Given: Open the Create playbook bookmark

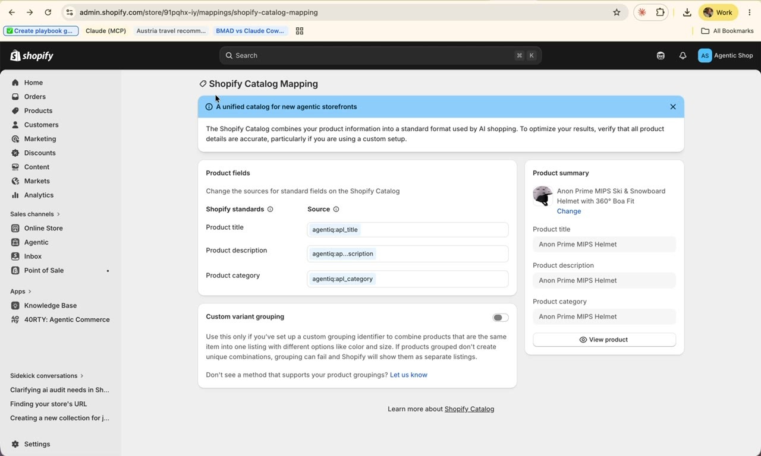Looking at the screenshot, I should (x=41, y=31).
